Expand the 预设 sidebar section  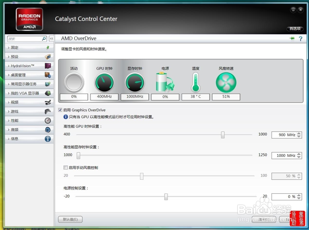(29, 57)
